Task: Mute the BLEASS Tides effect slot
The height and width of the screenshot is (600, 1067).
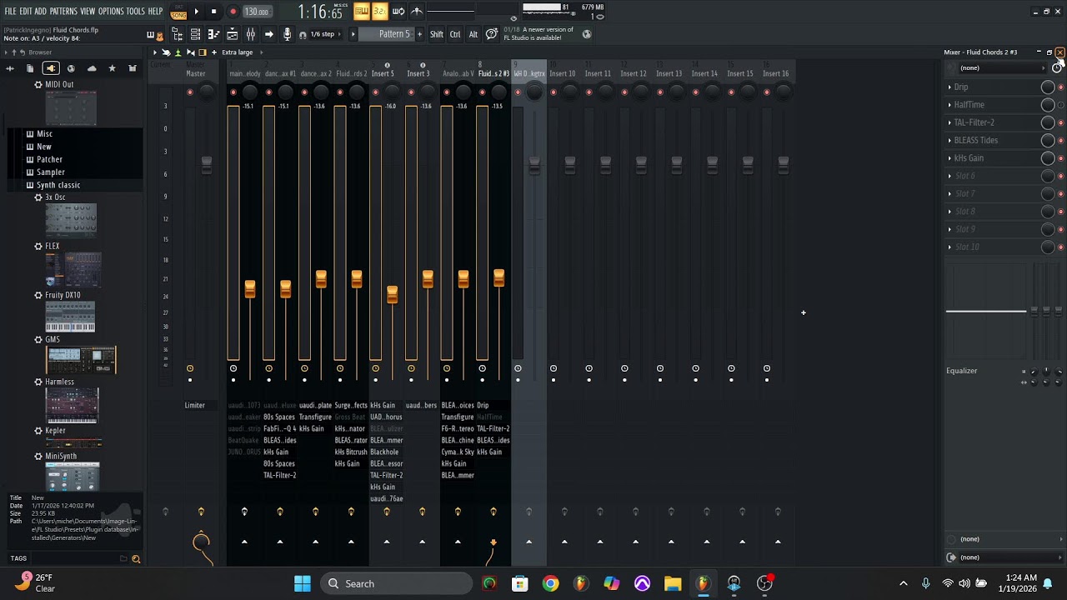Action: point(1060,140)
